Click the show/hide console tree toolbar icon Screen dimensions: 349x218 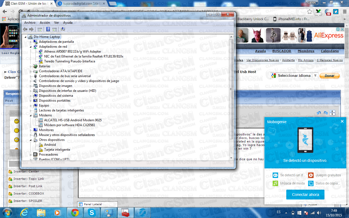click(40, 29)
